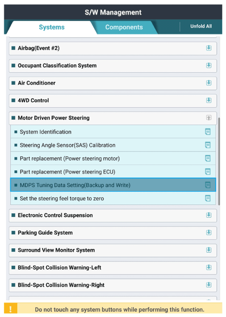Click the Unfold All button

click(201, 26)
